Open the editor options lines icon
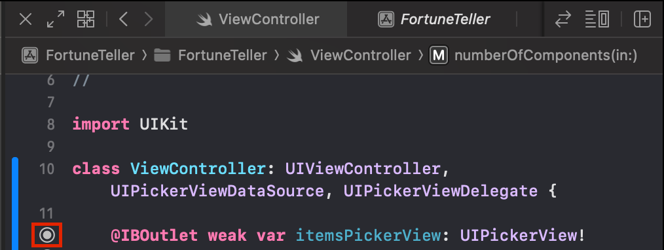The width and height of the screenshot is (664, 250). tap(597, 20)
